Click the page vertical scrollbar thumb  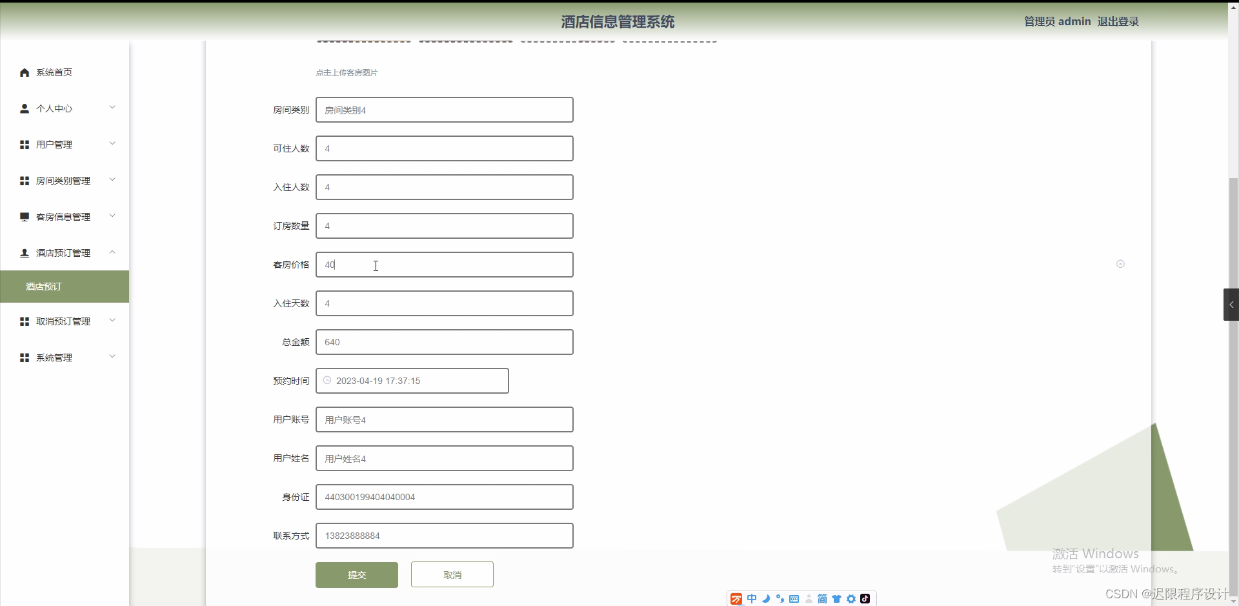tap(1233, 387)
